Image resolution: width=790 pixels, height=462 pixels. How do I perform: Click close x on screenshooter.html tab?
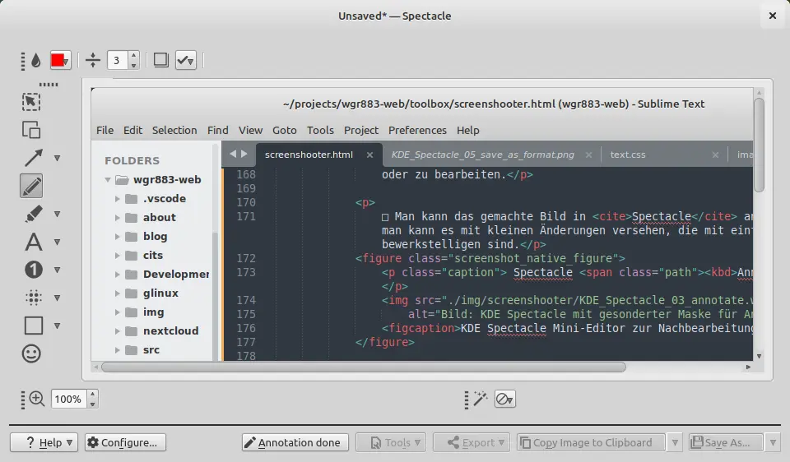tap(369, 155)
